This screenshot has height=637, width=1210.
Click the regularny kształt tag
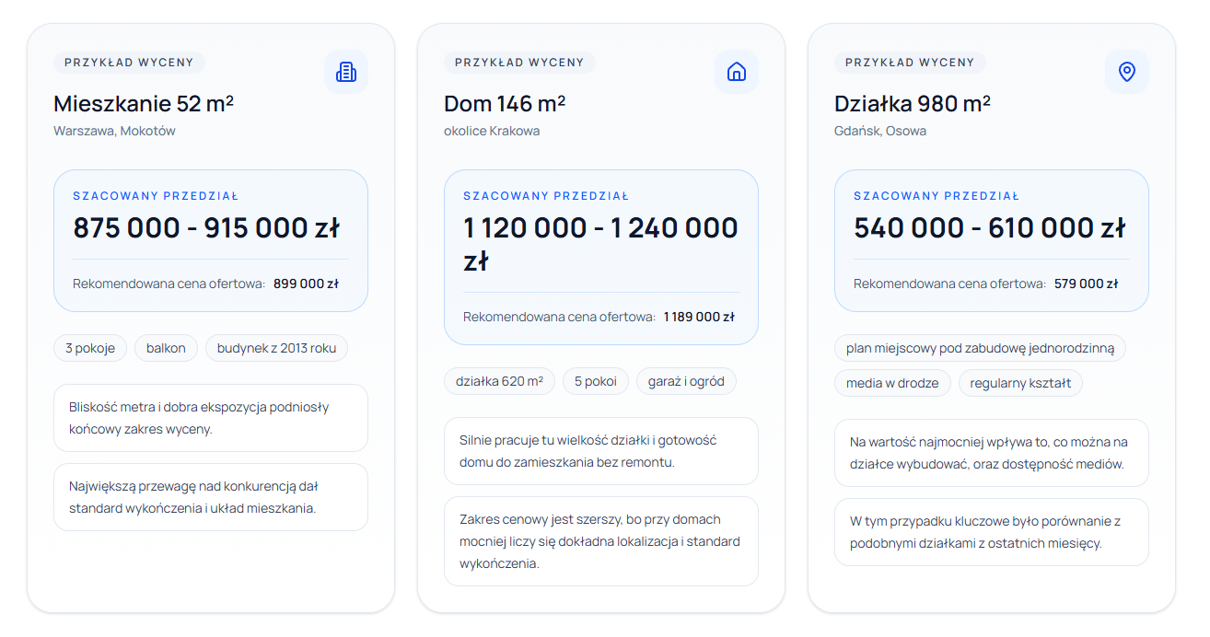[1020, 383]
